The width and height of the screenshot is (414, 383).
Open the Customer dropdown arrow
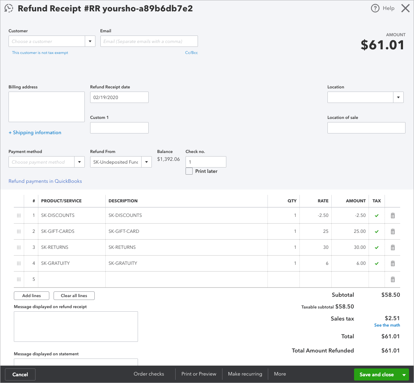(x=90, y=41)
